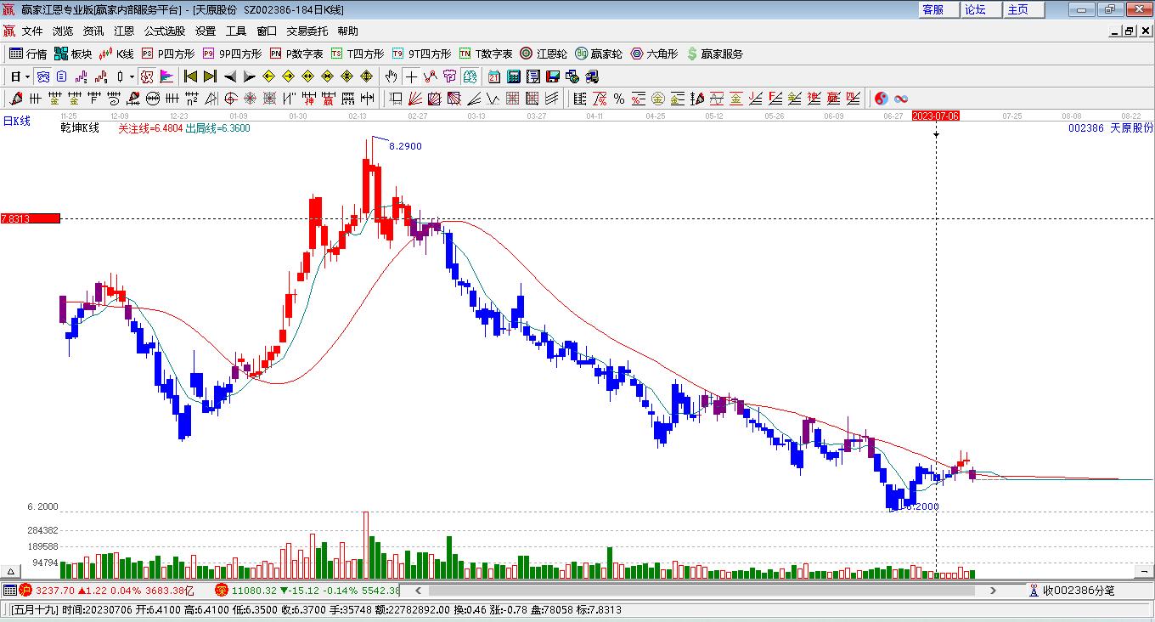The width and height of the screenshot is (1155, 622).
Task: Open the P数字表 number table
Action: [296, 54]
